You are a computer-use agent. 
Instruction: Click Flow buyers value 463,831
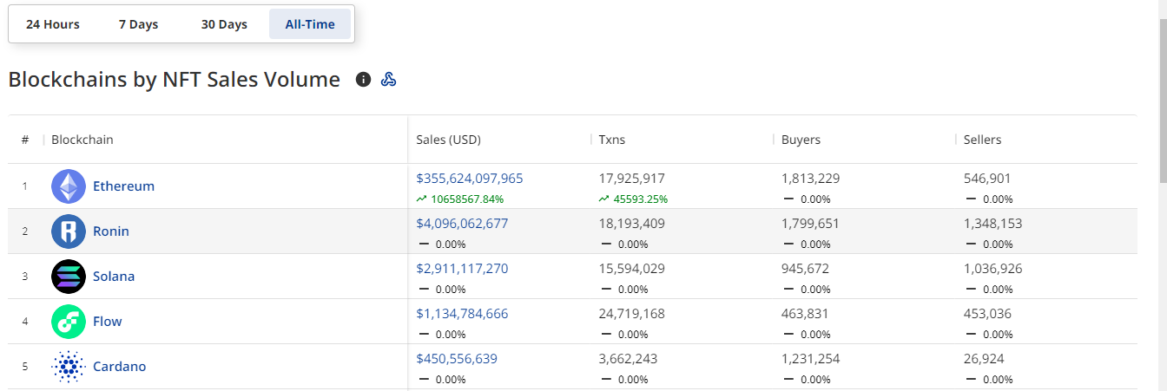coord(805,314)
